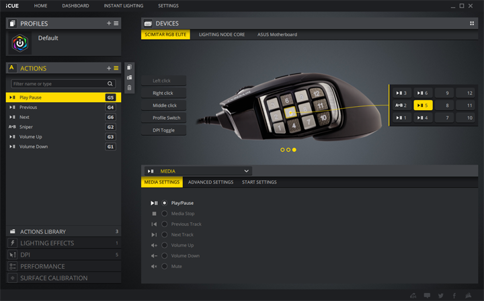Delete action using the trash icon
Viewport: 484px width, 301px height.
(x=129, y=88)
